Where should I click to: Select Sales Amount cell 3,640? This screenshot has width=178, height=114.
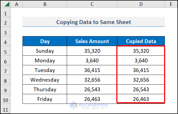tap(92, 60)
